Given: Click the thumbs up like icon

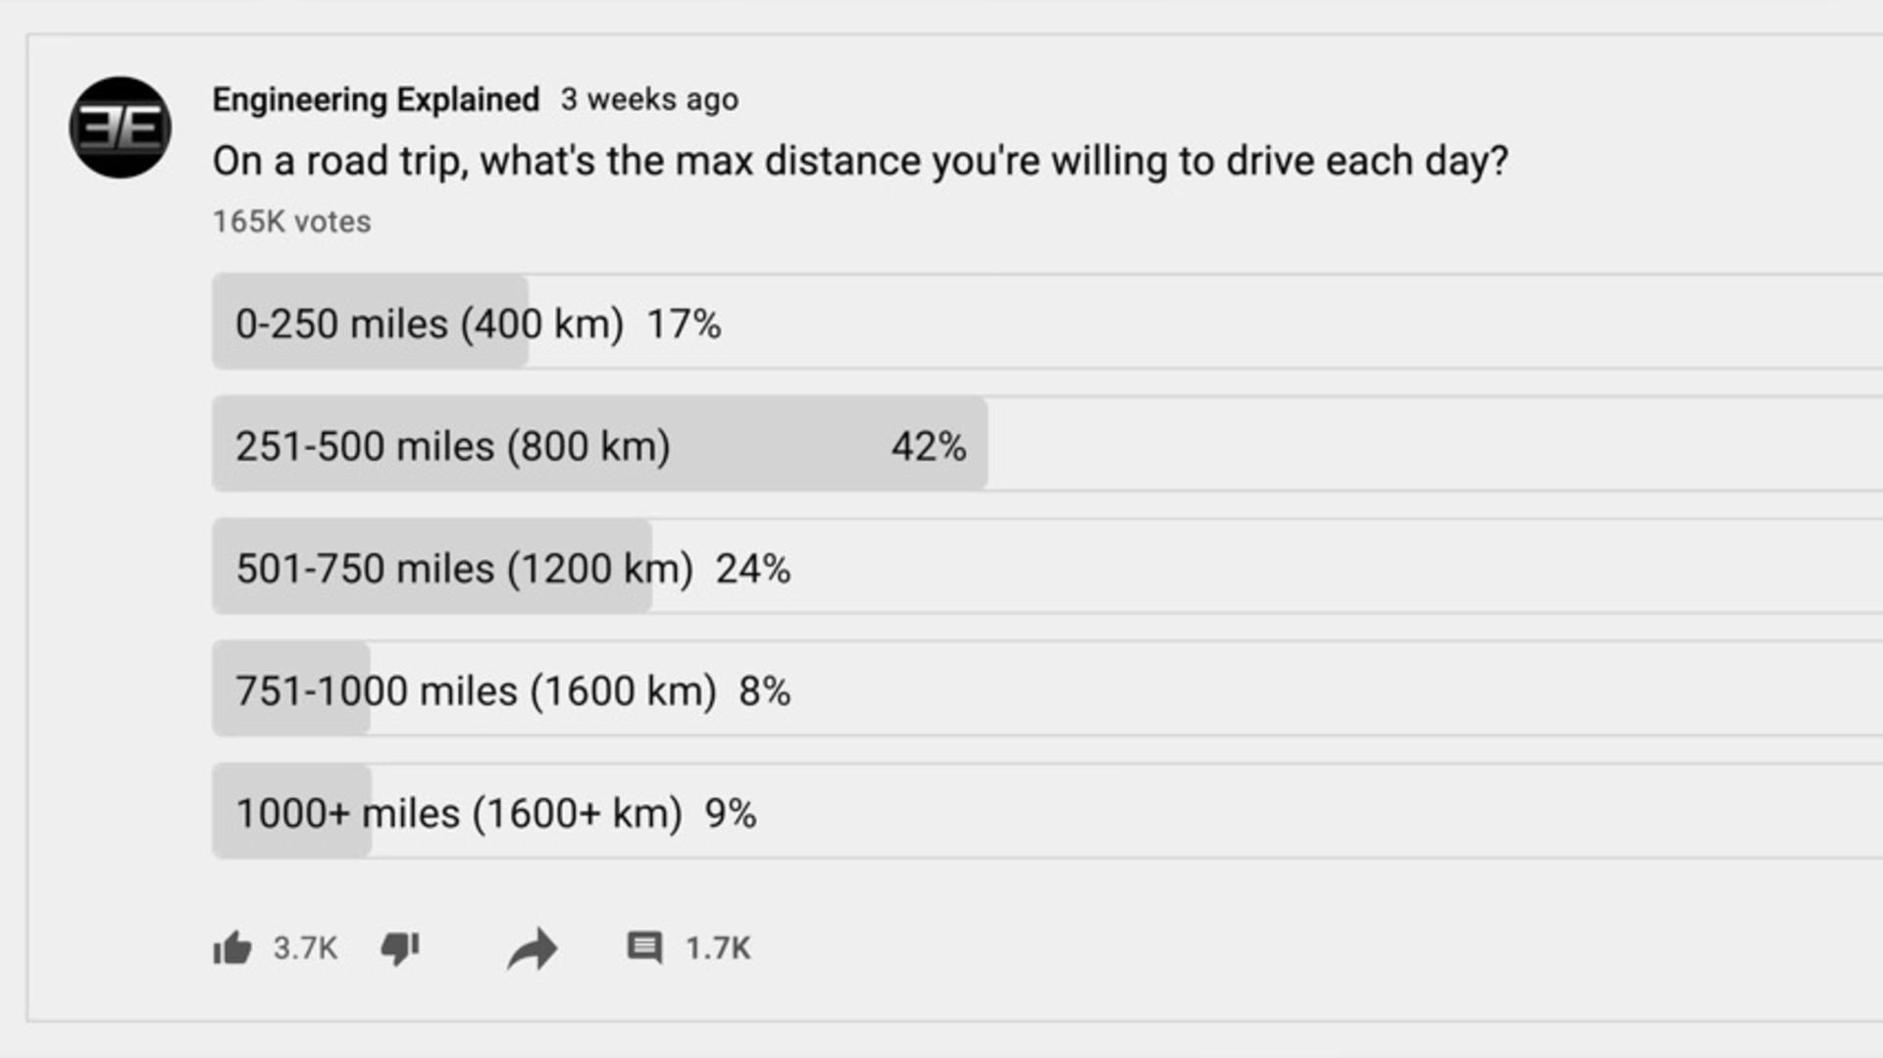Looking at the screenshot, I should pos(232,948).
